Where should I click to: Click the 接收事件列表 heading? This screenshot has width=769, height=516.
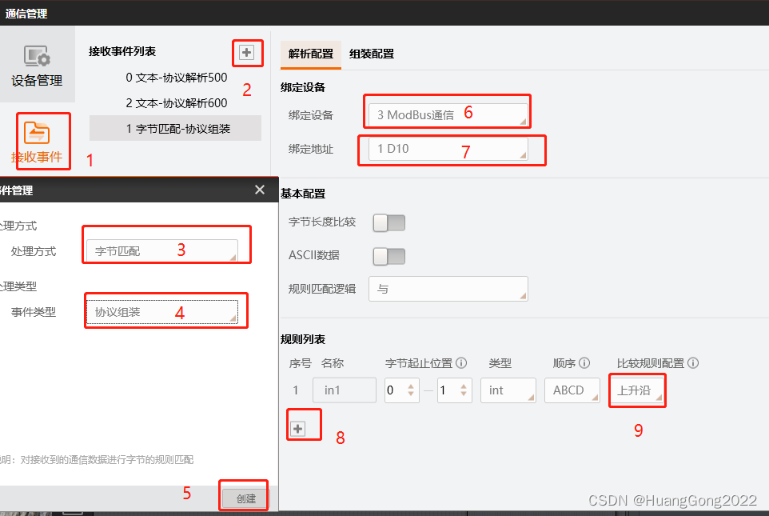click(x=122, y=51)
